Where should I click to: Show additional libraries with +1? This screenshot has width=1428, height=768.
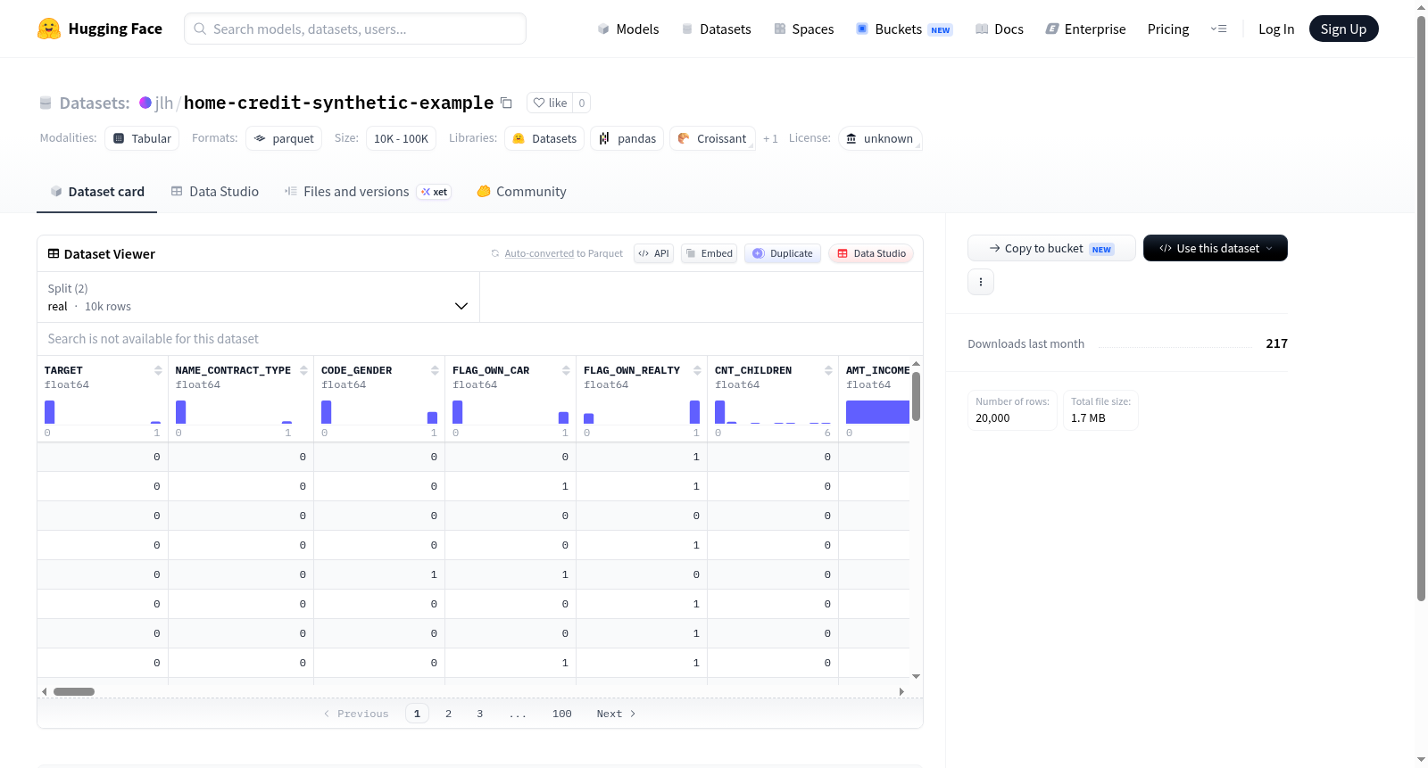770,138
